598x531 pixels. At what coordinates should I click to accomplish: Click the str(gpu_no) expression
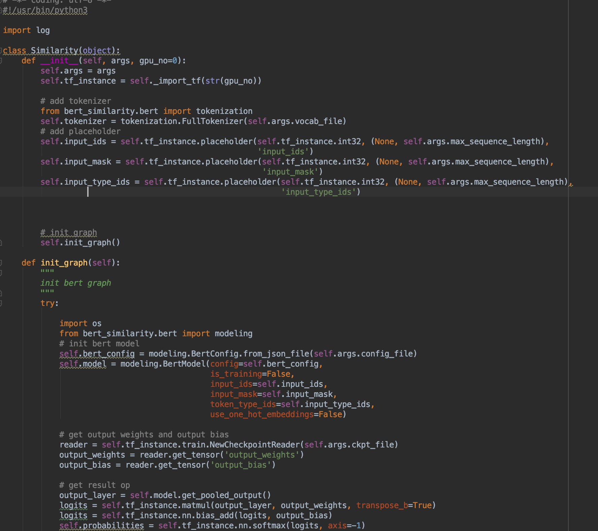231,81
